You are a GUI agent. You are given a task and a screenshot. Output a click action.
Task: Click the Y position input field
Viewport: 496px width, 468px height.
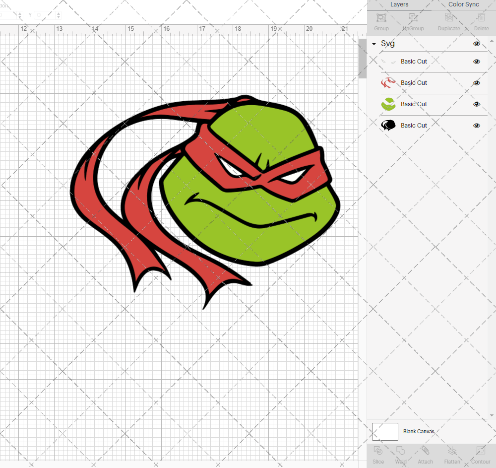tap(45, 15)
